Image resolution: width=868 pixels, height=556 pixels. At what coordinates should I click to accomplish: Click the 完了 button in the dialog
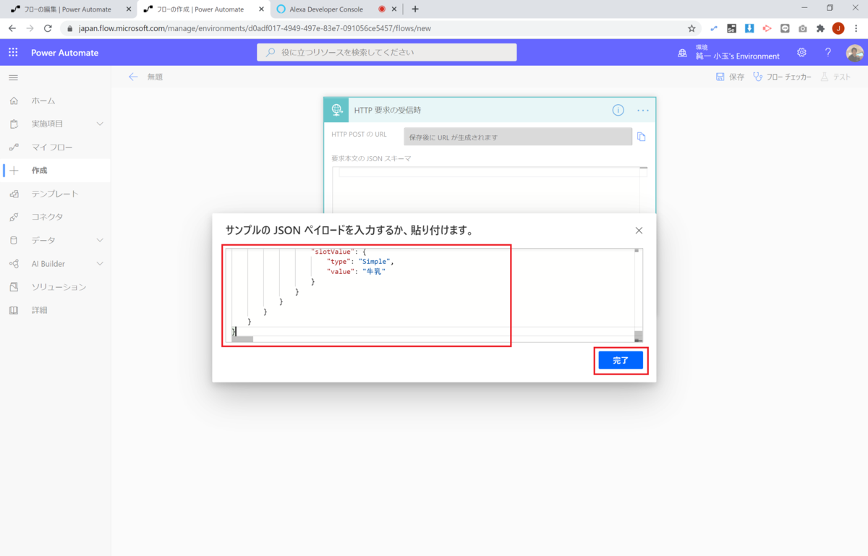[621, 360]
